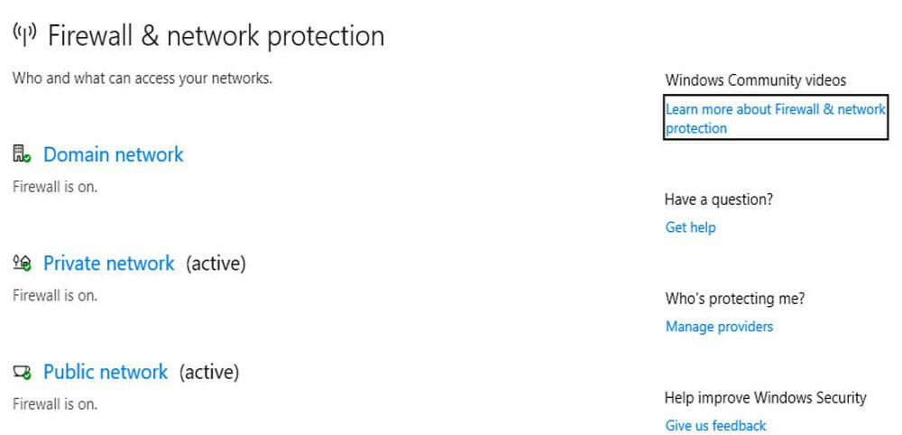This screenshot has width=902, height=435.
Task: Select the Firewall & network protection heading
Action: pyautogui.click(x=216, y=36)
